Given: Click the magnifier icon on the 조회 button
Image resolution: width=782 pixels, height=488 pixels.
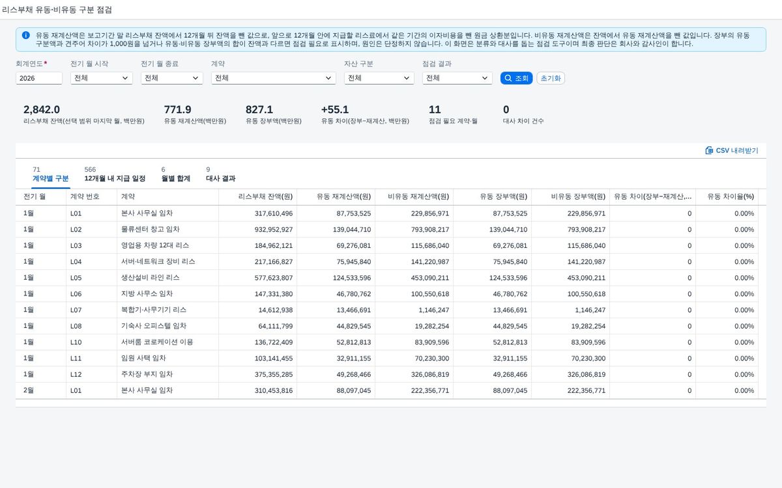Looking at the screenshot, I should [508, 78].
